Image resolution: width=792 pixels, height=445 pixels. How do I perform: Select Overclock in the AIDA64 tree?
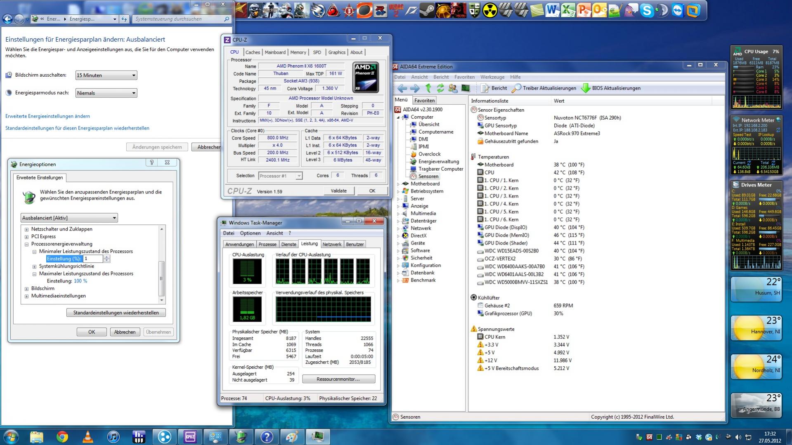tap(429, 154)
